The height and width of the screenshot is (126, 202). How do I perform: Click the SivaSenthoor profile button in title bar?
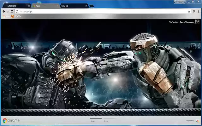point(180,2)
